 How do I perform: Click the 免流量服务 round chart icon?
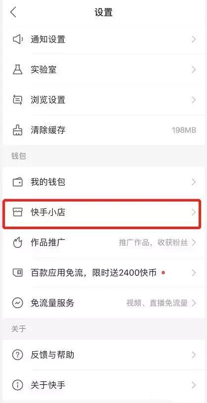[x=18, y=303]
